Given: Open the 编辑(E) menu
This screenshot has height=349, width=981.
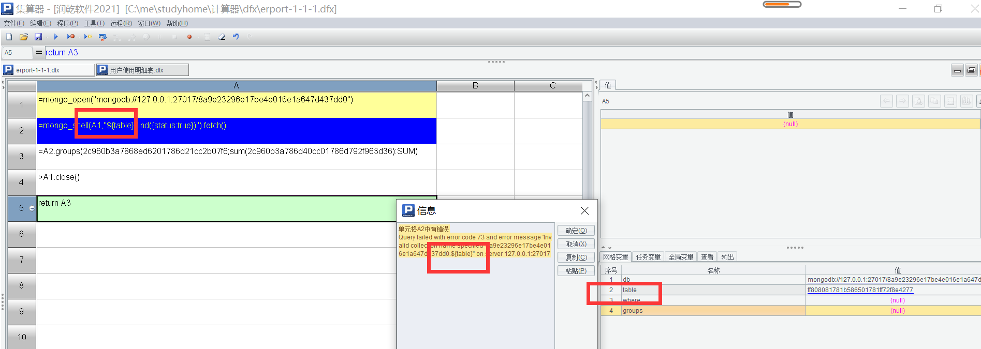Looking at the screenshot, I should pyautogui.click(x=41, y=23).
